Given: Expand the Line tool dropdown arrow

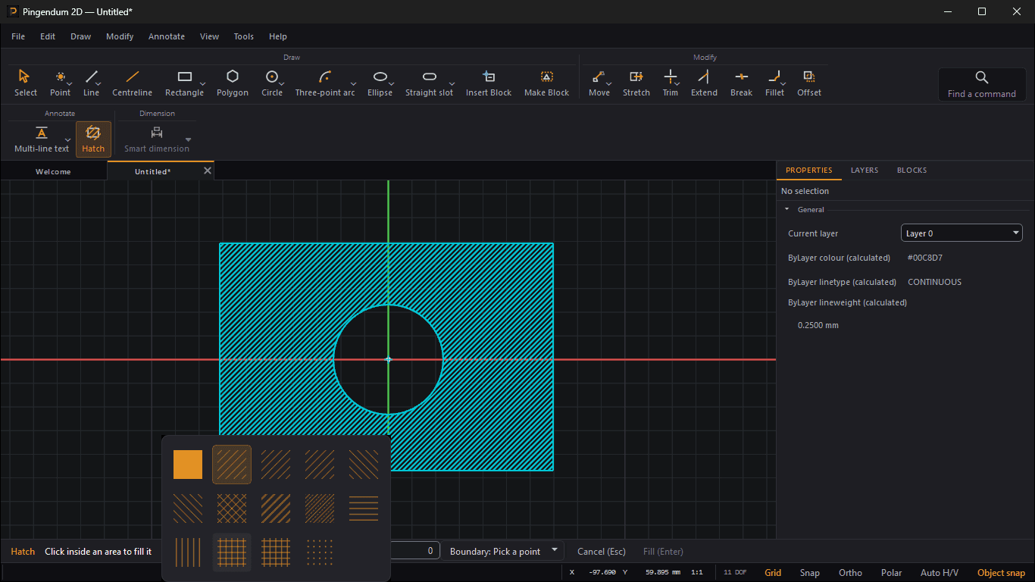Looking at the screenshot, I should pos(98,83).
